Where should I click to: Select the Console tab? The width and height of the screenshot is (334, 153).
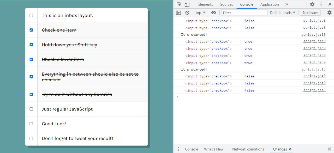[x=247, y=4]
